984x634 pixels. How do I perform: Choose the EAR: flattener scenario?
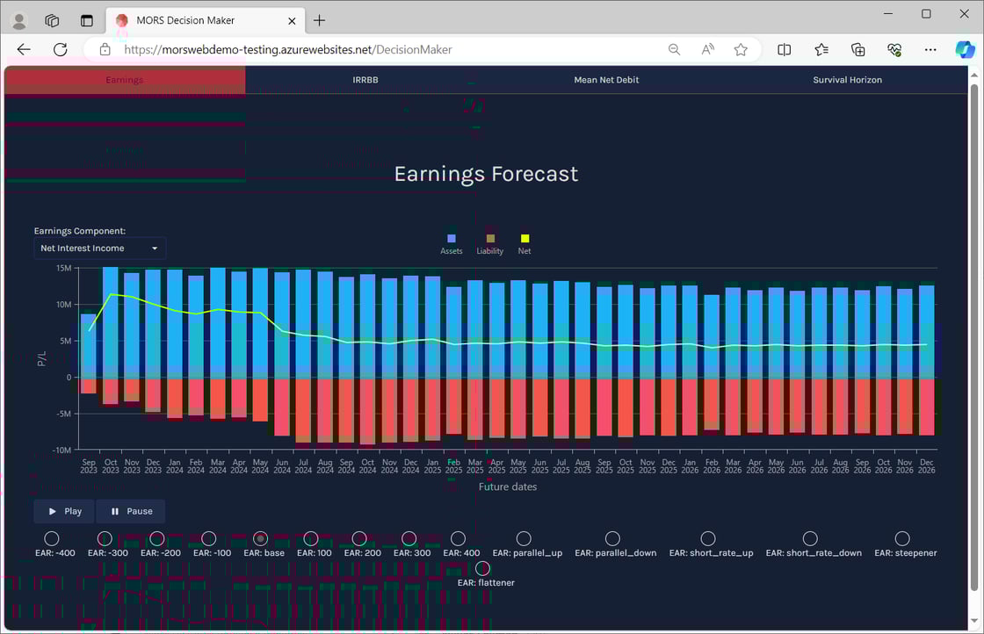point(482,568)
